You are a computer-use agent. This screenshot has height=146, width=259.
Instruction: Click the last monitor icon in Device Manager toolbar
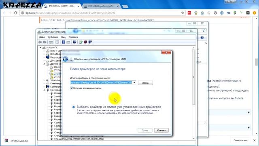90,42
